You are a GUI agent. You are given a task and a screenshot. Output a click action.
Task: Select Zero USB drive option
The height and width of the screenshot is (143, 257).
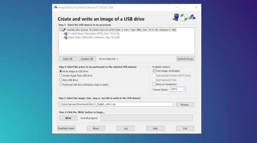tap(61, 80)
